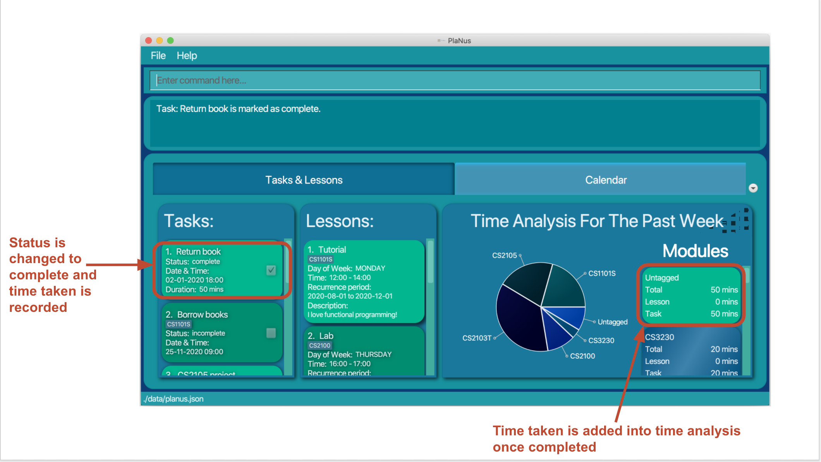
Task: Select the Return book task card
Action: (222, 270)
